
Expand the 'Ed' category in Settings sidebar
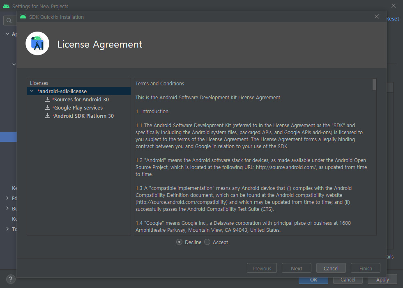(x=7, y=198)
